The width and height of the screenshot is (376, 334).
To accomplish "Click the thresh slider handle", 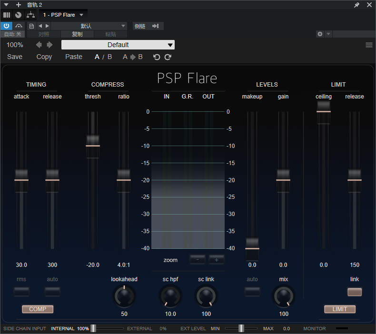I will tap(93, 146).
